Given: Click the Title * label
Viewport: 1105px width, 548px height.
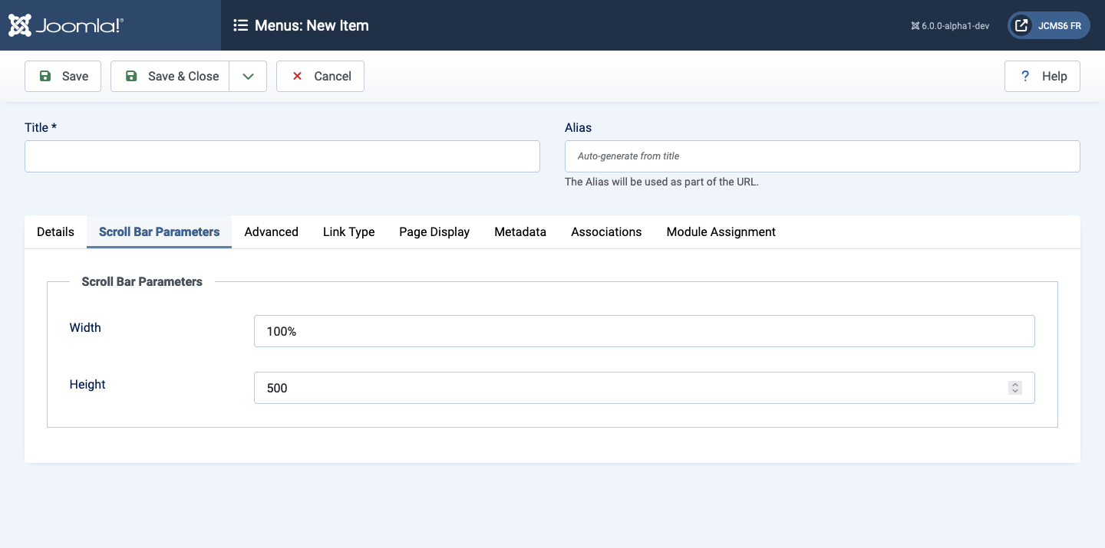Looking at the screenshot, I should coord(41,127).
